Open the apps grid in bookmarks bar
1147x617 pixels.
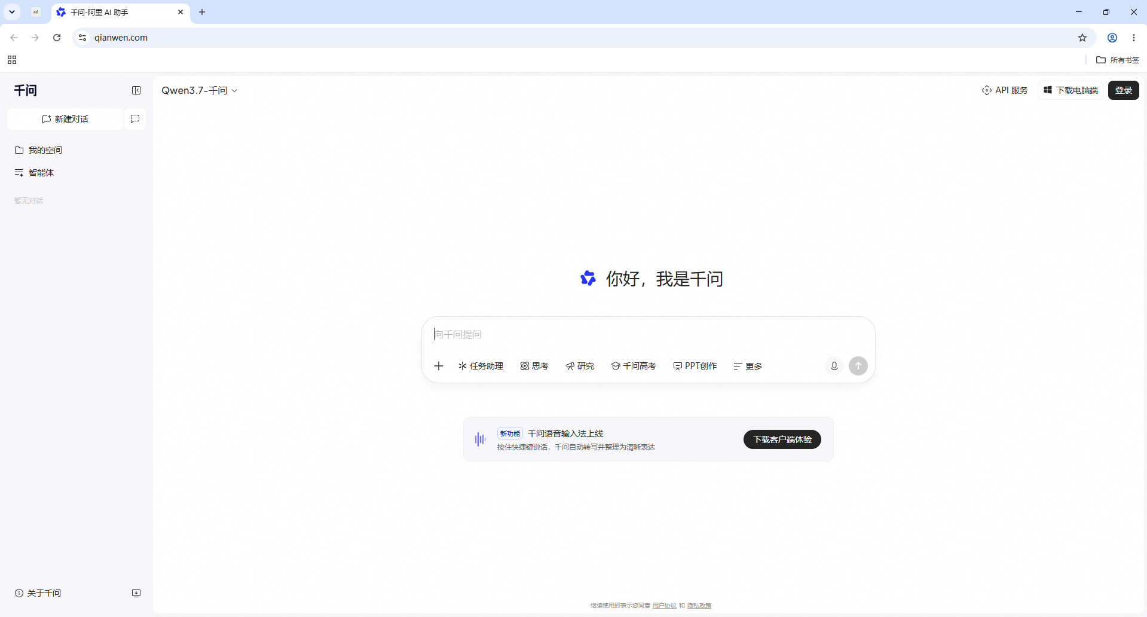pos(12,60)
